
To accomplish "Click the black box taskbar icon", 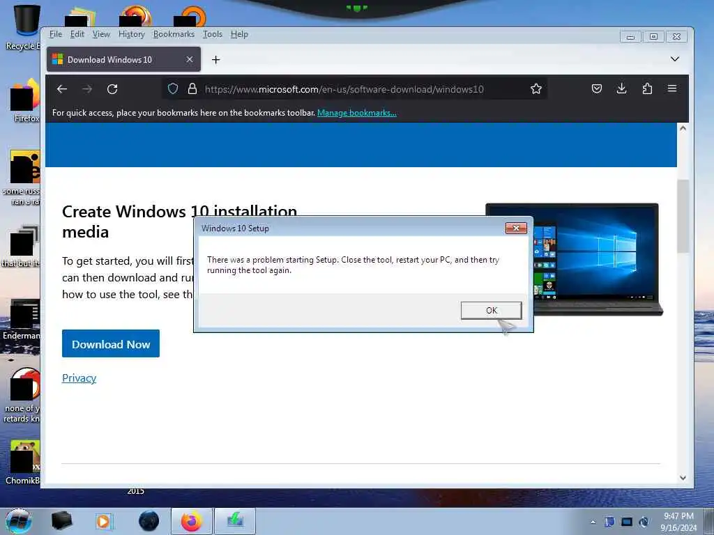I will click(x=61, y=521).
